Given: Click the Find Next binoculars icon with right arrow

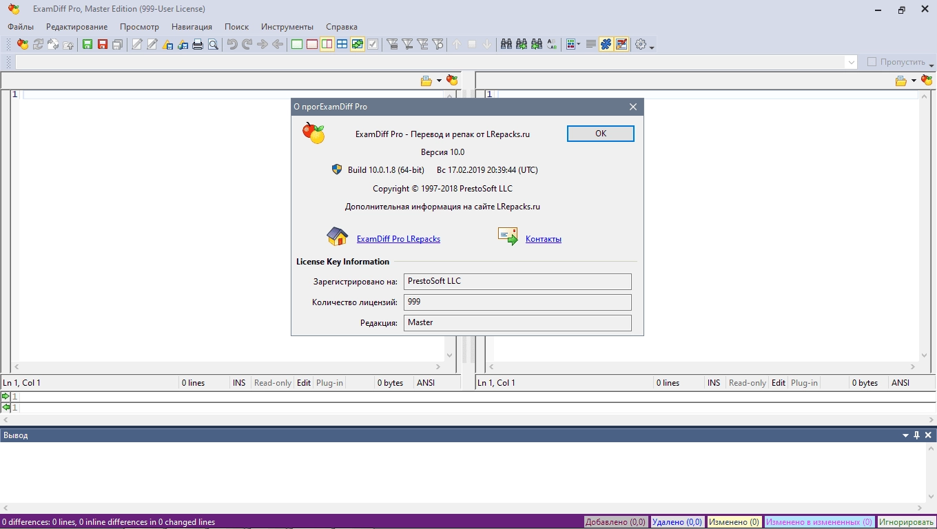Looking at the screenshot, I should pyautogui.click(x=522, y=44).
